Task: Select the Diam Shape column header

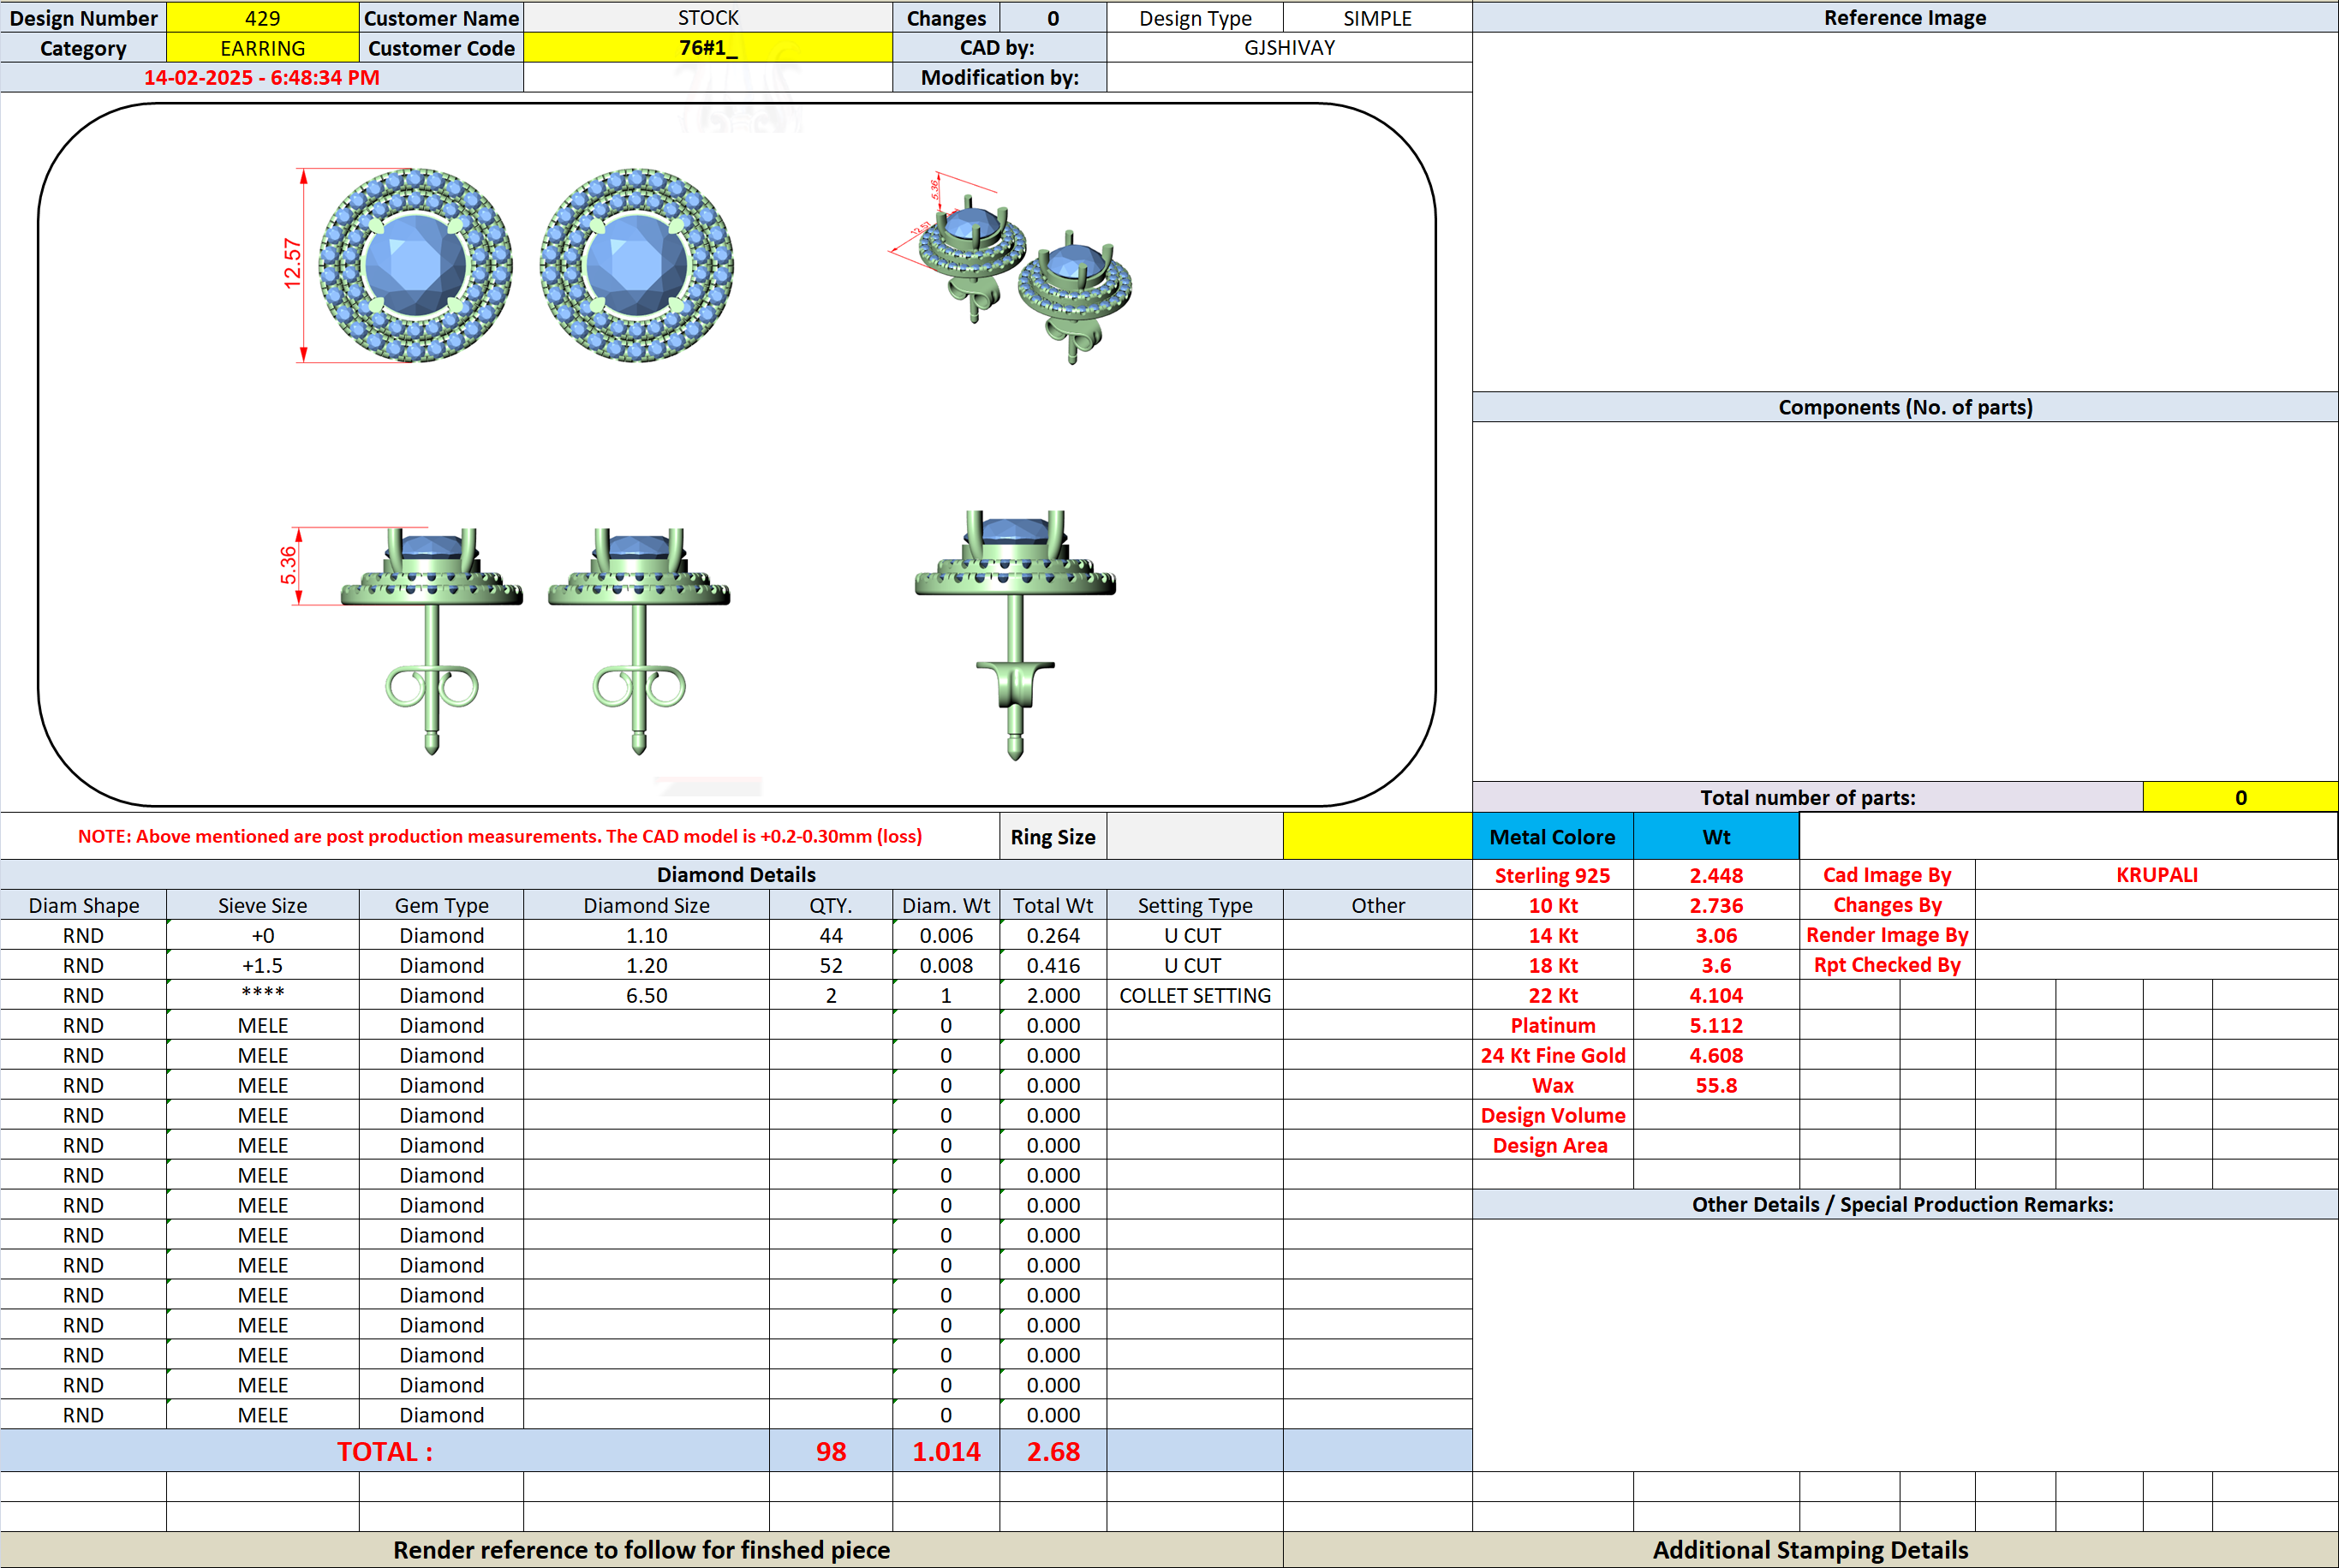Action: pos(83,905)
